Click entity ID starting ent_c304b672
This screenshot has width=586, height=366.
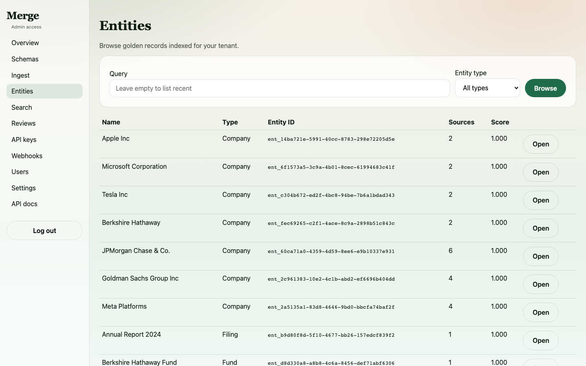(x=331, y=195)
